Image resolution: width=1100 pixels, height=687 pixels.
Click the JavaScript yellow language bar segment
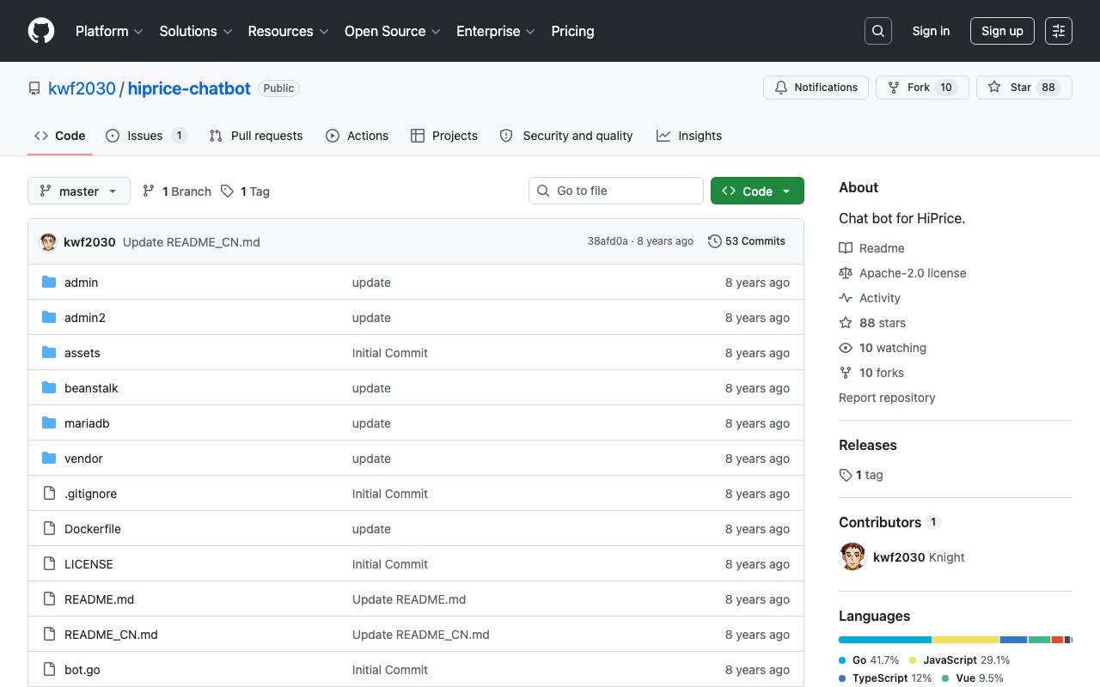[x=966, y=640]
